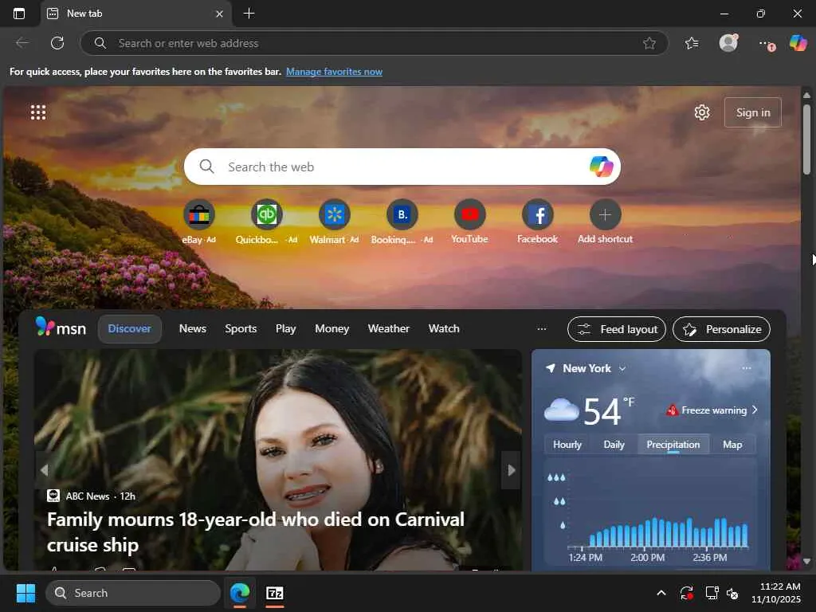Click the Sign in button

[x=753, y=112]
